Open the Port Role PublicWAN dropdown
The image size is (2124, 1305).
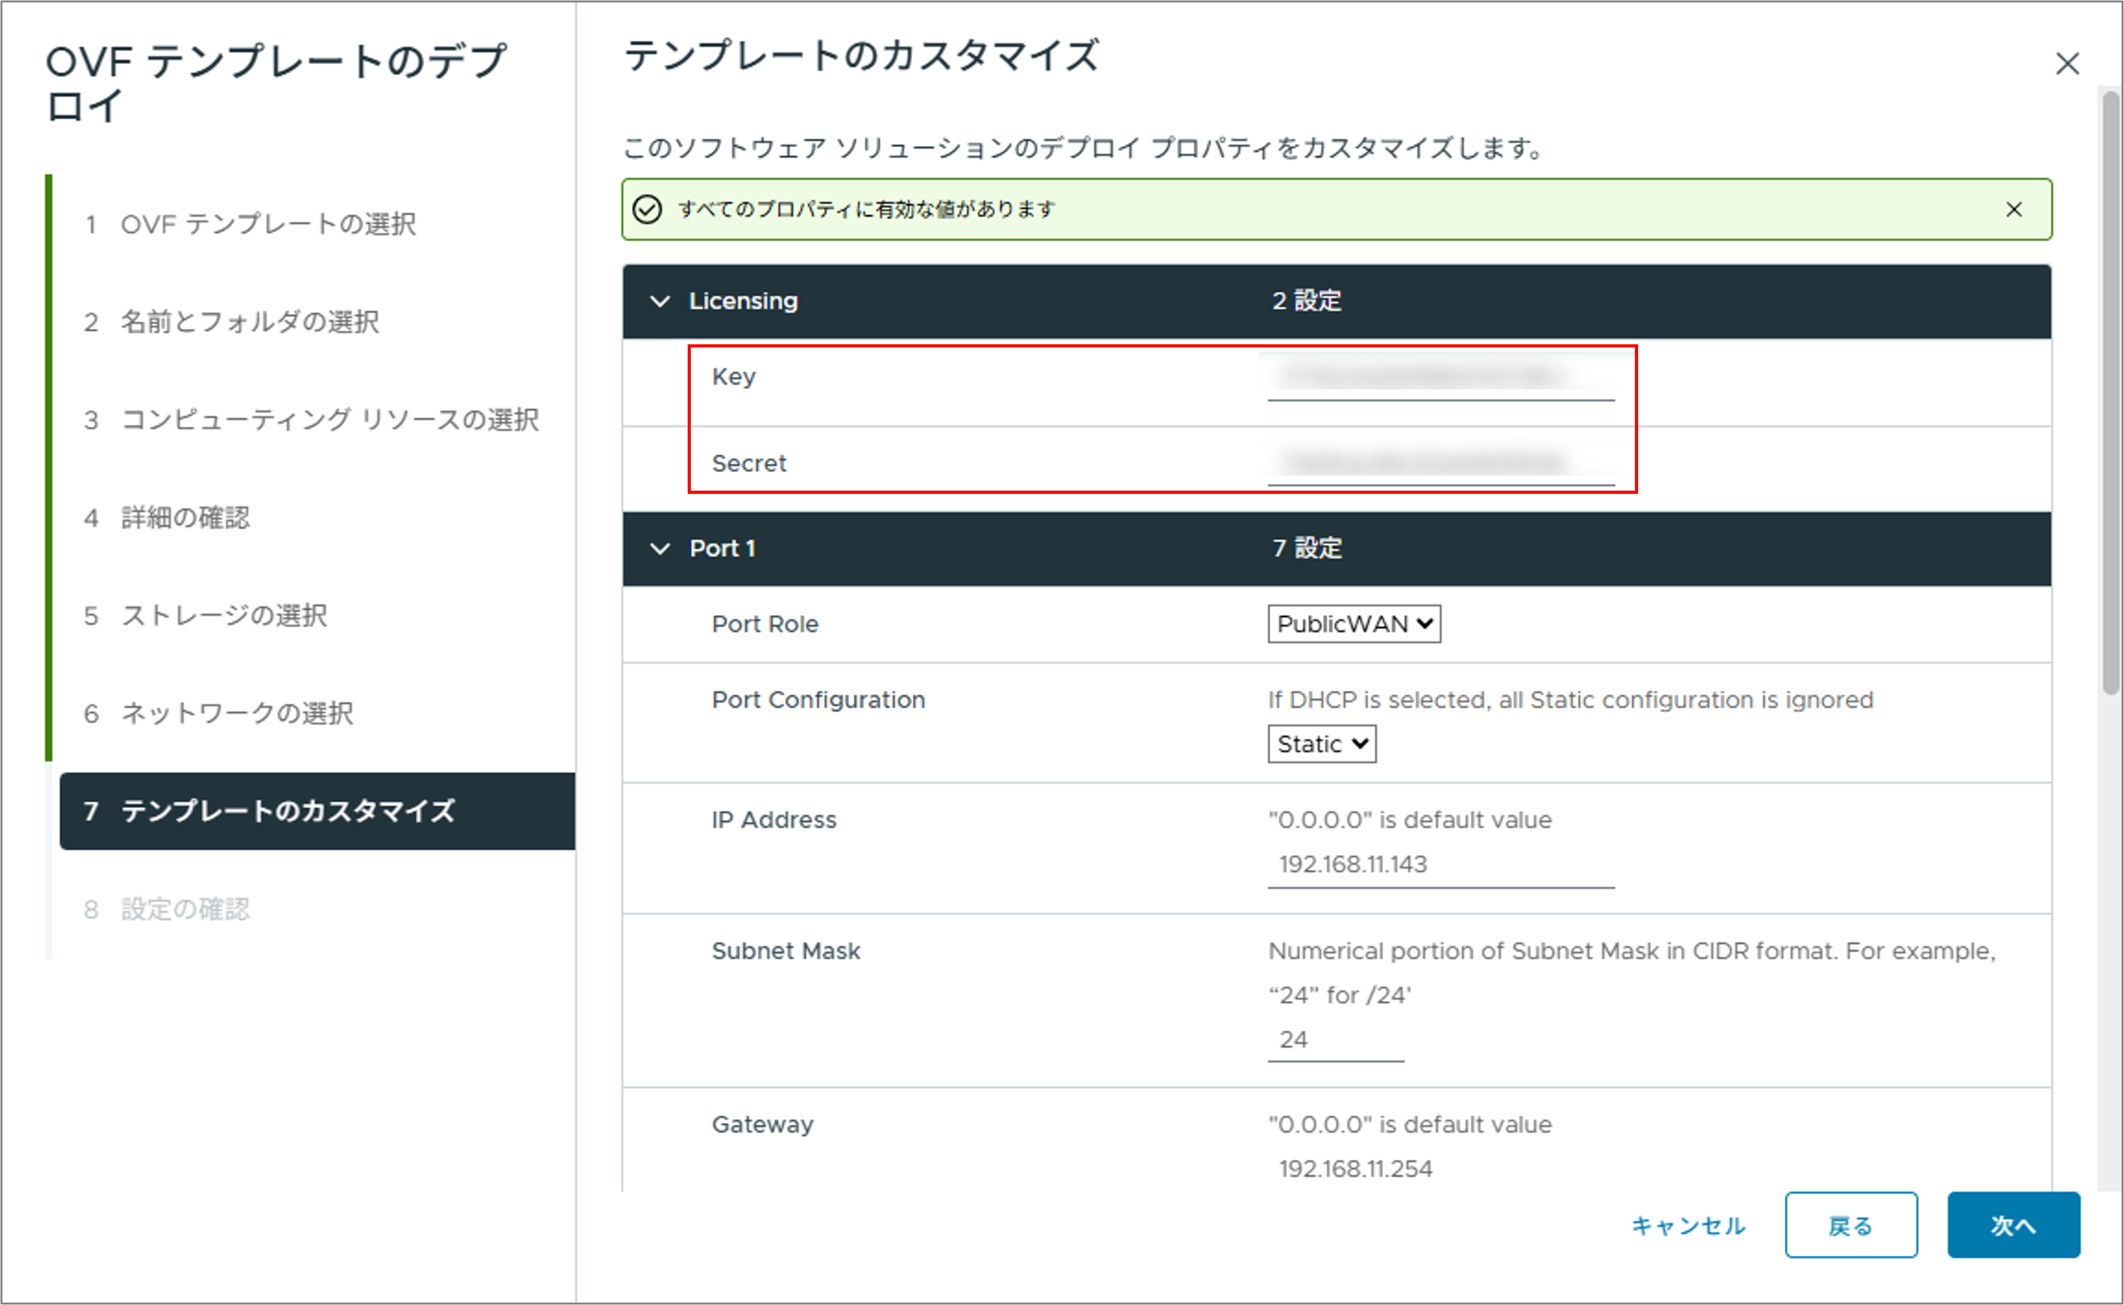[1354, 624]
